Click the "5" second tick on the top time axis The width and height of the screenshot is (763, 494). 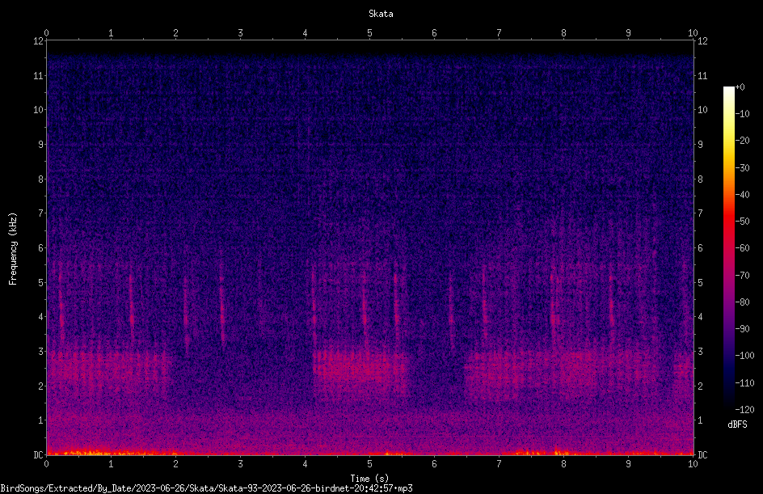(370, 33)
